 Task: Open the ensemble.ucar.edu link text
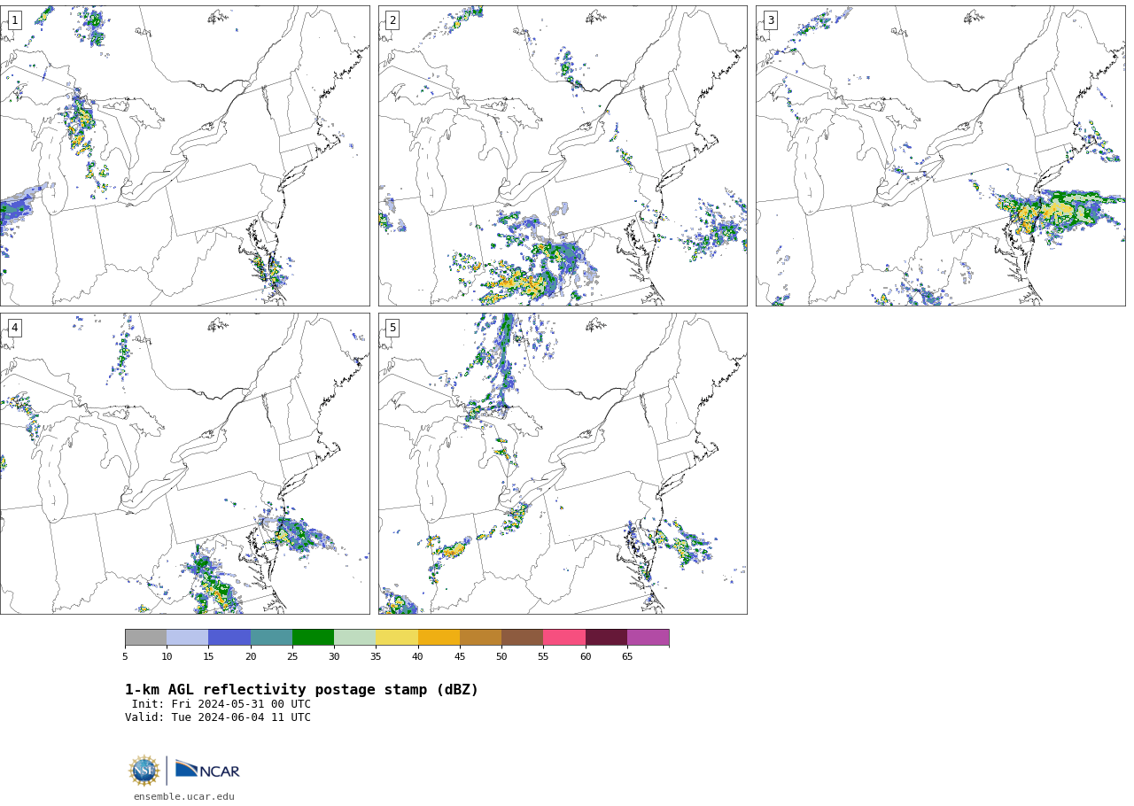coord(184,796)
